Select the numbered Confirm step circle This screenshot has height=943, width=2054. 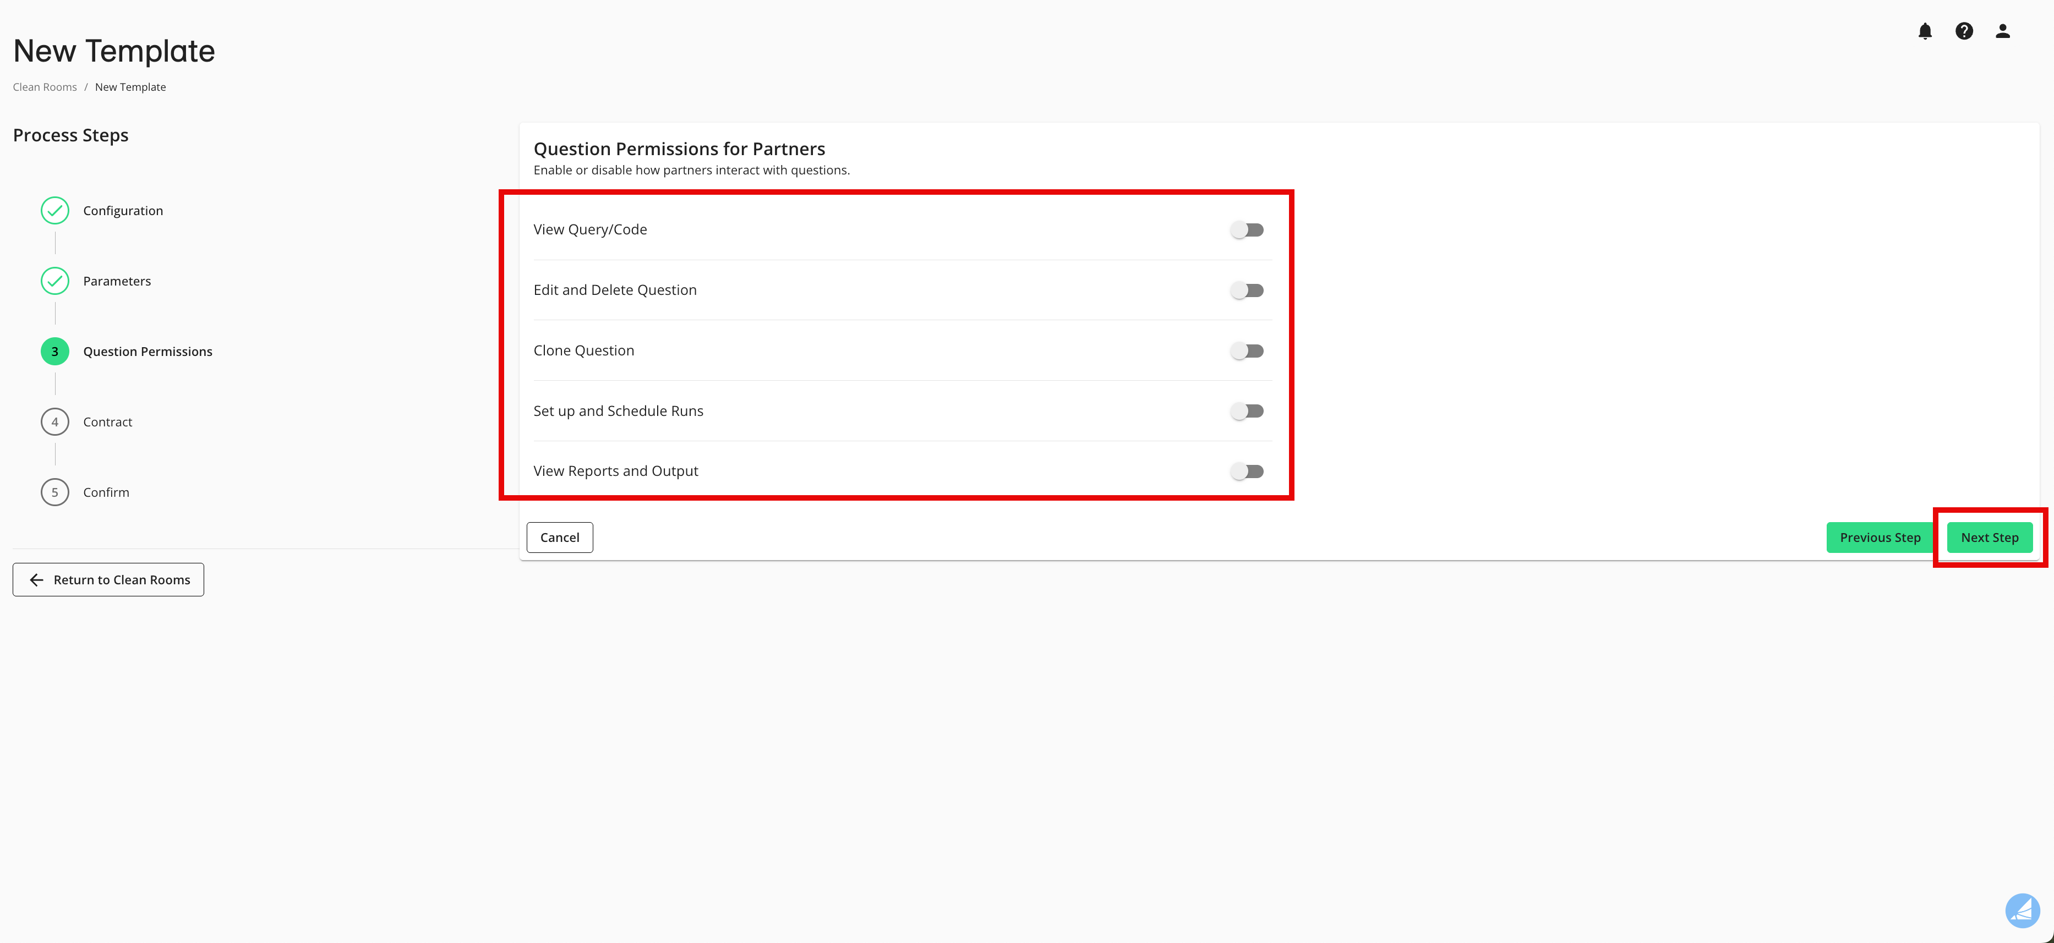(54, 492)
